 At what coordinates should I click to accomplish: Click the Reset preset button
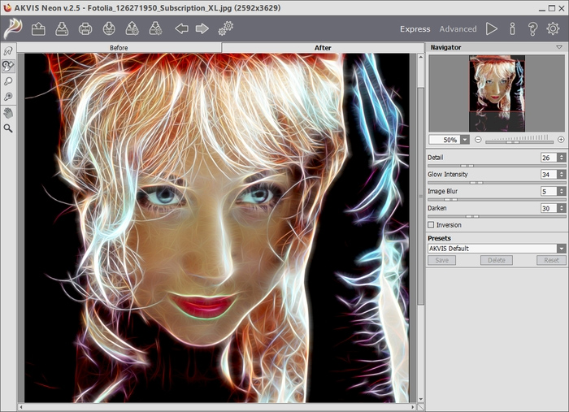click(x=550, y=261)
